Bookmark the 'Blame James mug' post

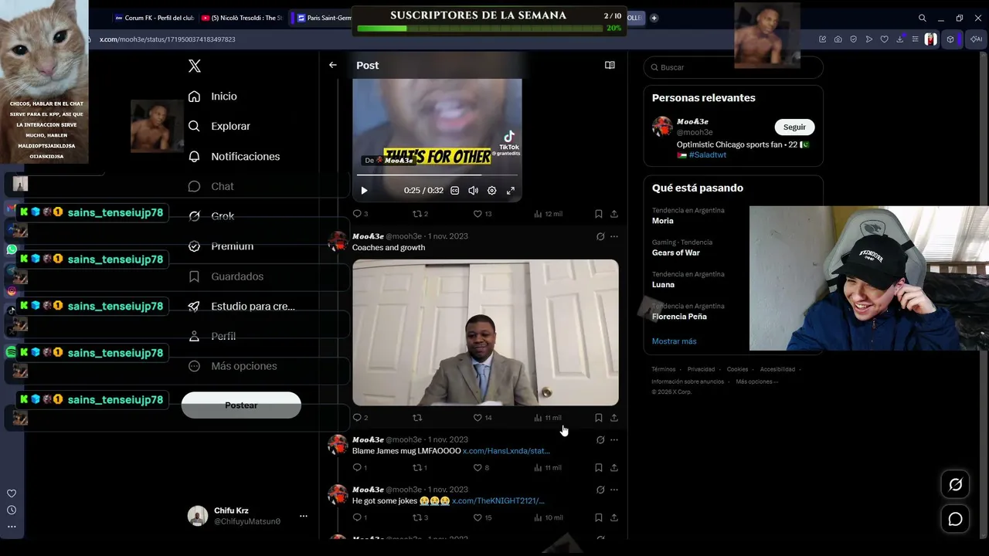599,468
